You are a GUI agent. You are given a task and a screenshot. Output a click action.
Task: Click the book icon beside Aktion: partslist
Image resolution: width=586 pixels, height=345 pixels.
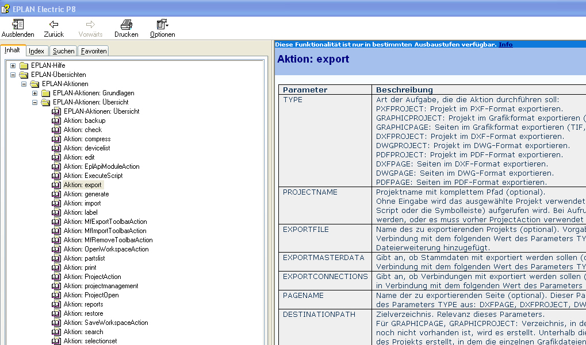click(x=56, y=258)
